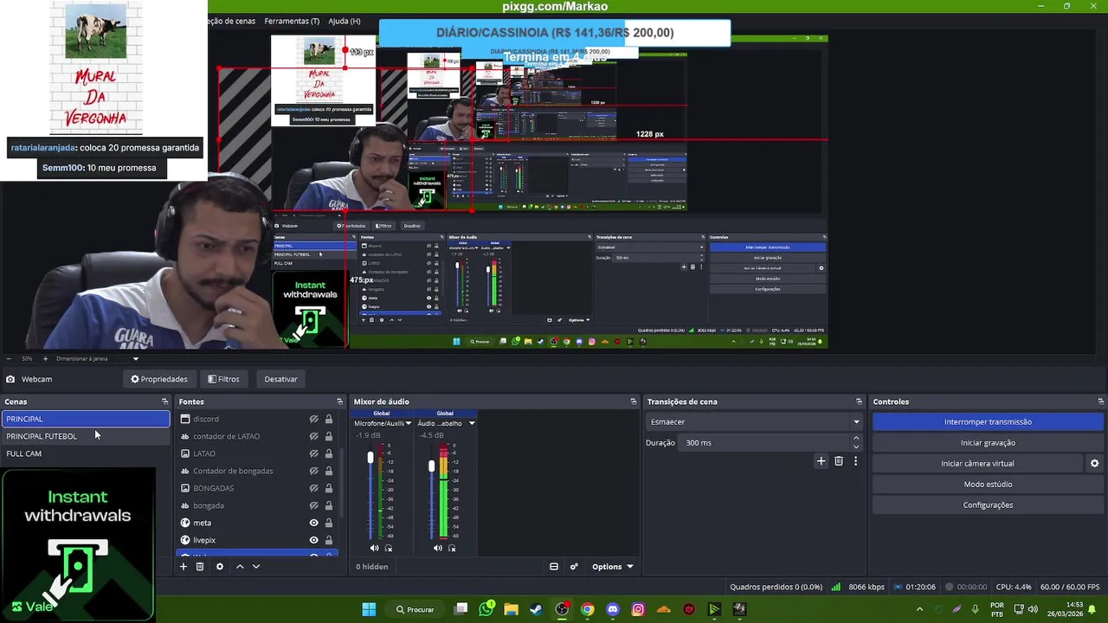Show the discord source
This screenshot has height=623, width=1108.
(x=314, y=419)
